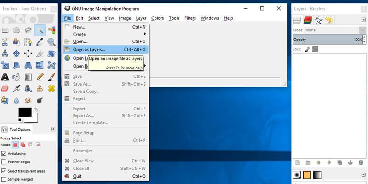The width and height of the screenshot is (368, 184).
Task: Select the Dodge/Burn tool
Action: point(40,100)
